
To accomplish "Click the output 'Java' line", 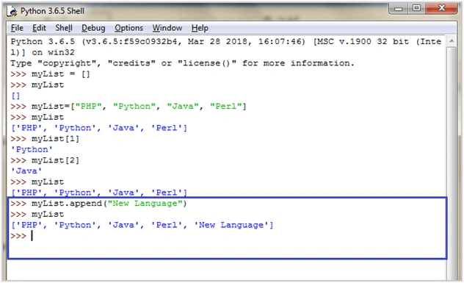I will (26, 171).
